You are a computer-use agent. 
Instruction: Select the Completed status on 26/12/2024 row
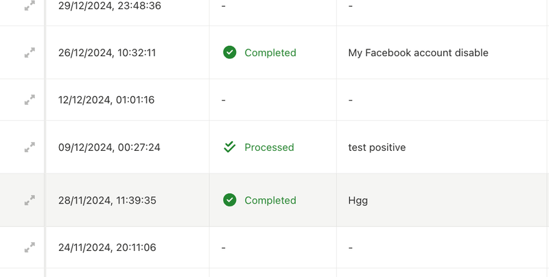pyautogui.click(x=270, y=53)
